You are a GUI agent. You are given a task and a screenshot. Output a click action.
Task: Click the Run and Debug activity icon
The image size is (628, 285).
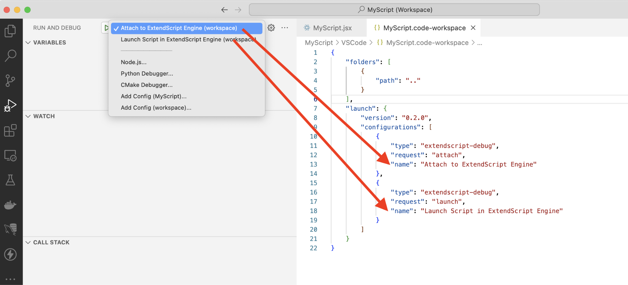pyautogui.click(x=10, y=105)
